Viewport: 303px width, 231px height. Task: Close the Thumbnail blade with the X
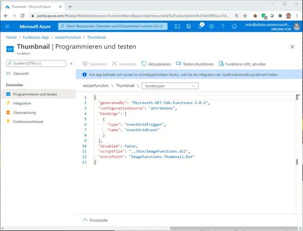pos(292,47)
